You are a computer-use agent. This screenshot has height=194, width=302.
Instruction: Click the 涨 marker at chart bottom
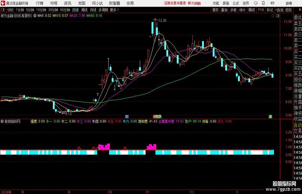[x=154, y=116]
